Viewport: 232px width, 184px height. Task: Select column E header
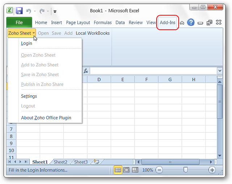coord(123,80)
